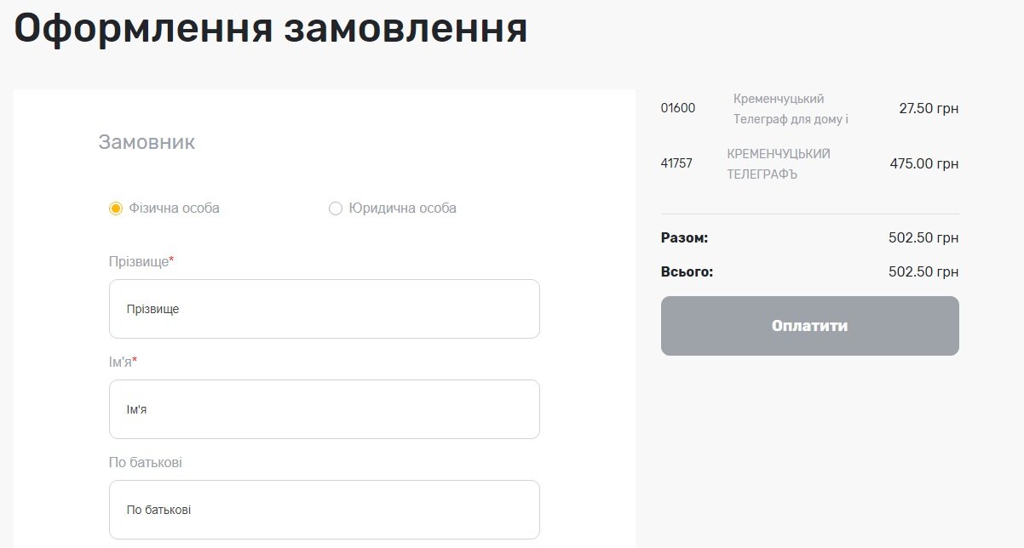
Task: Click the 475.00 грн item price
Action: pyautogui.click(x=923, y=163)
